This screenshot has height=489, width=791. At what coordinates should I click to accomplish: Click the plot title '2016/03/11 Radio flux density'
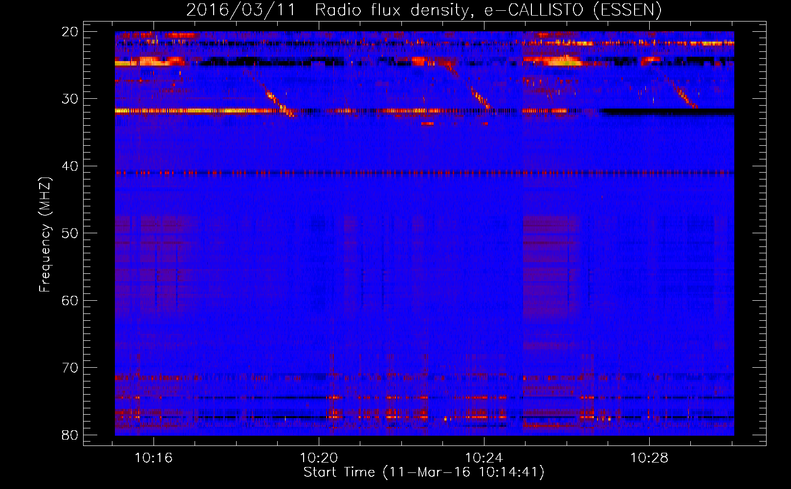(424, 10)
